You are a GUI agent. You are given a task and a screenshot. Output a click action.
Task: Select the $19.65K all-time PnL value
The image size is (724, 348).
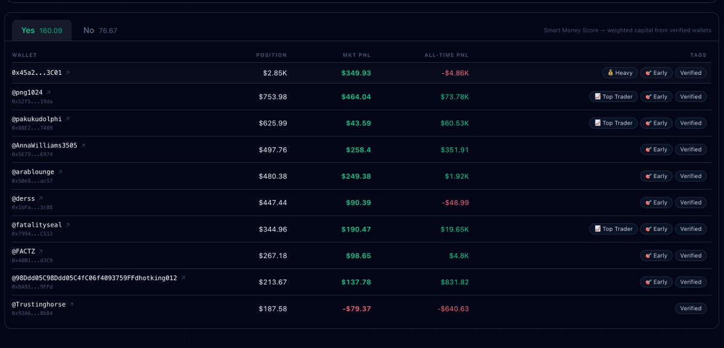pos(454,229)
